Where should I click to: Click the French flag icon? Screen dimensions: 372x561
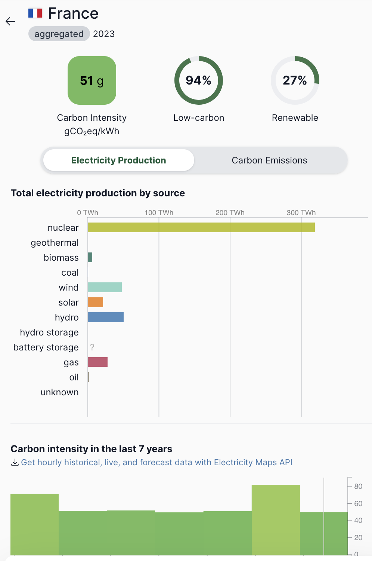[35, 13]
